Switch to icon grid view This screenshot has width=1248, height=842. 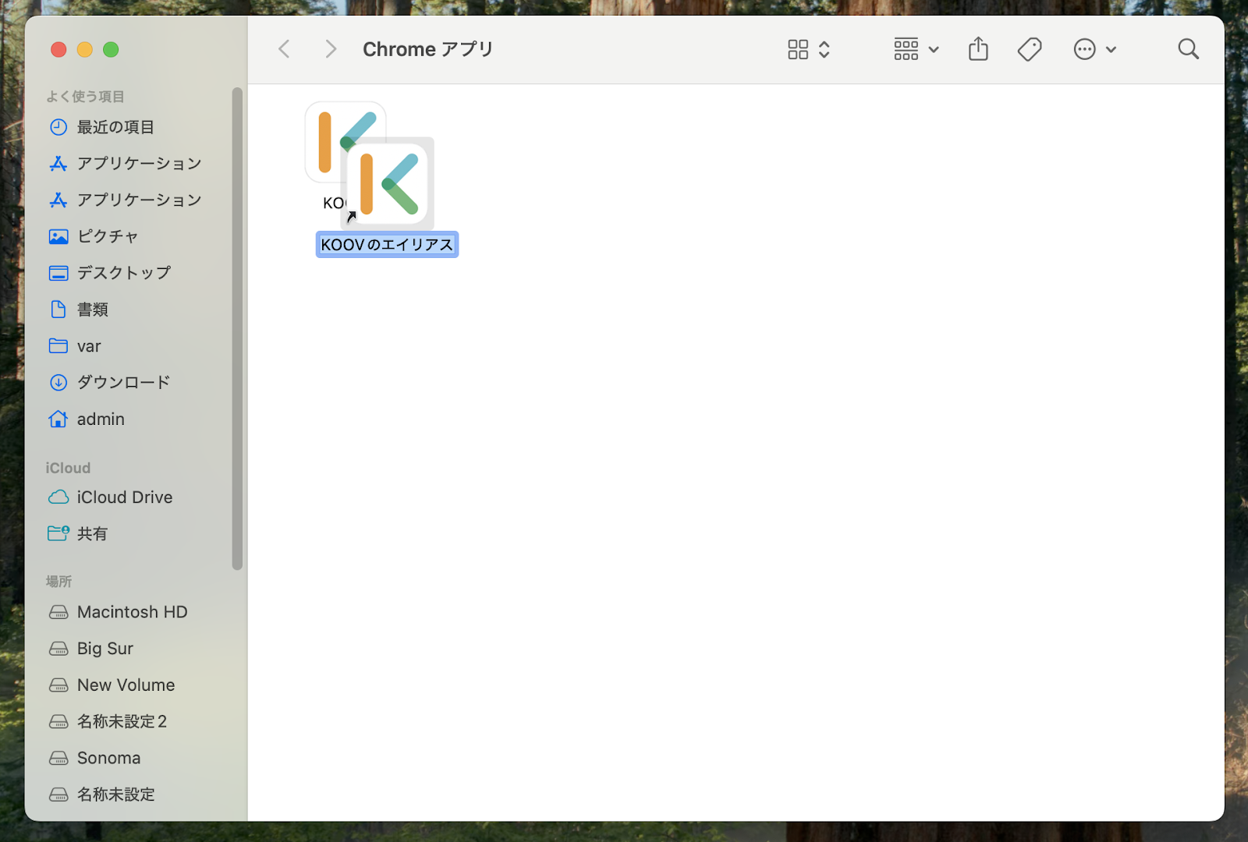[798, 50]
